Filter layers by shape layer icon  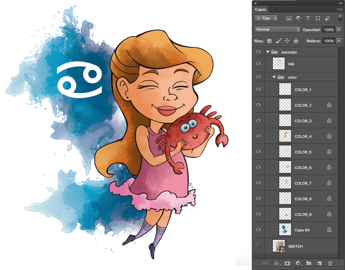point(318,18)
